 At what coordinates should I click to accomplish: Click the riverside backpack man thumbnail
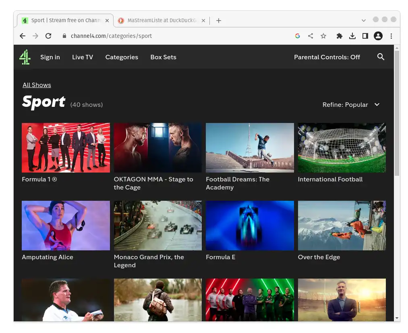[158, 300]
